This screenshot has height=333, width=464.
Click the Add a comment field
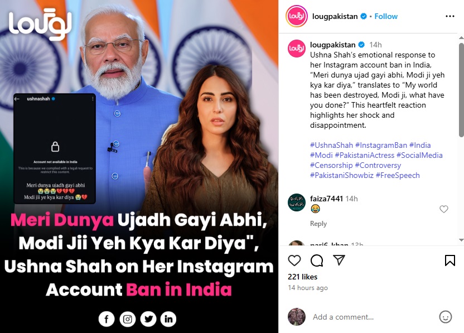click(x=373, y=317)
